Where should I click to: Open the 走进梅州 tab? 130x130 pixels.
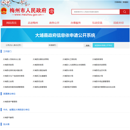click(33, 23)
